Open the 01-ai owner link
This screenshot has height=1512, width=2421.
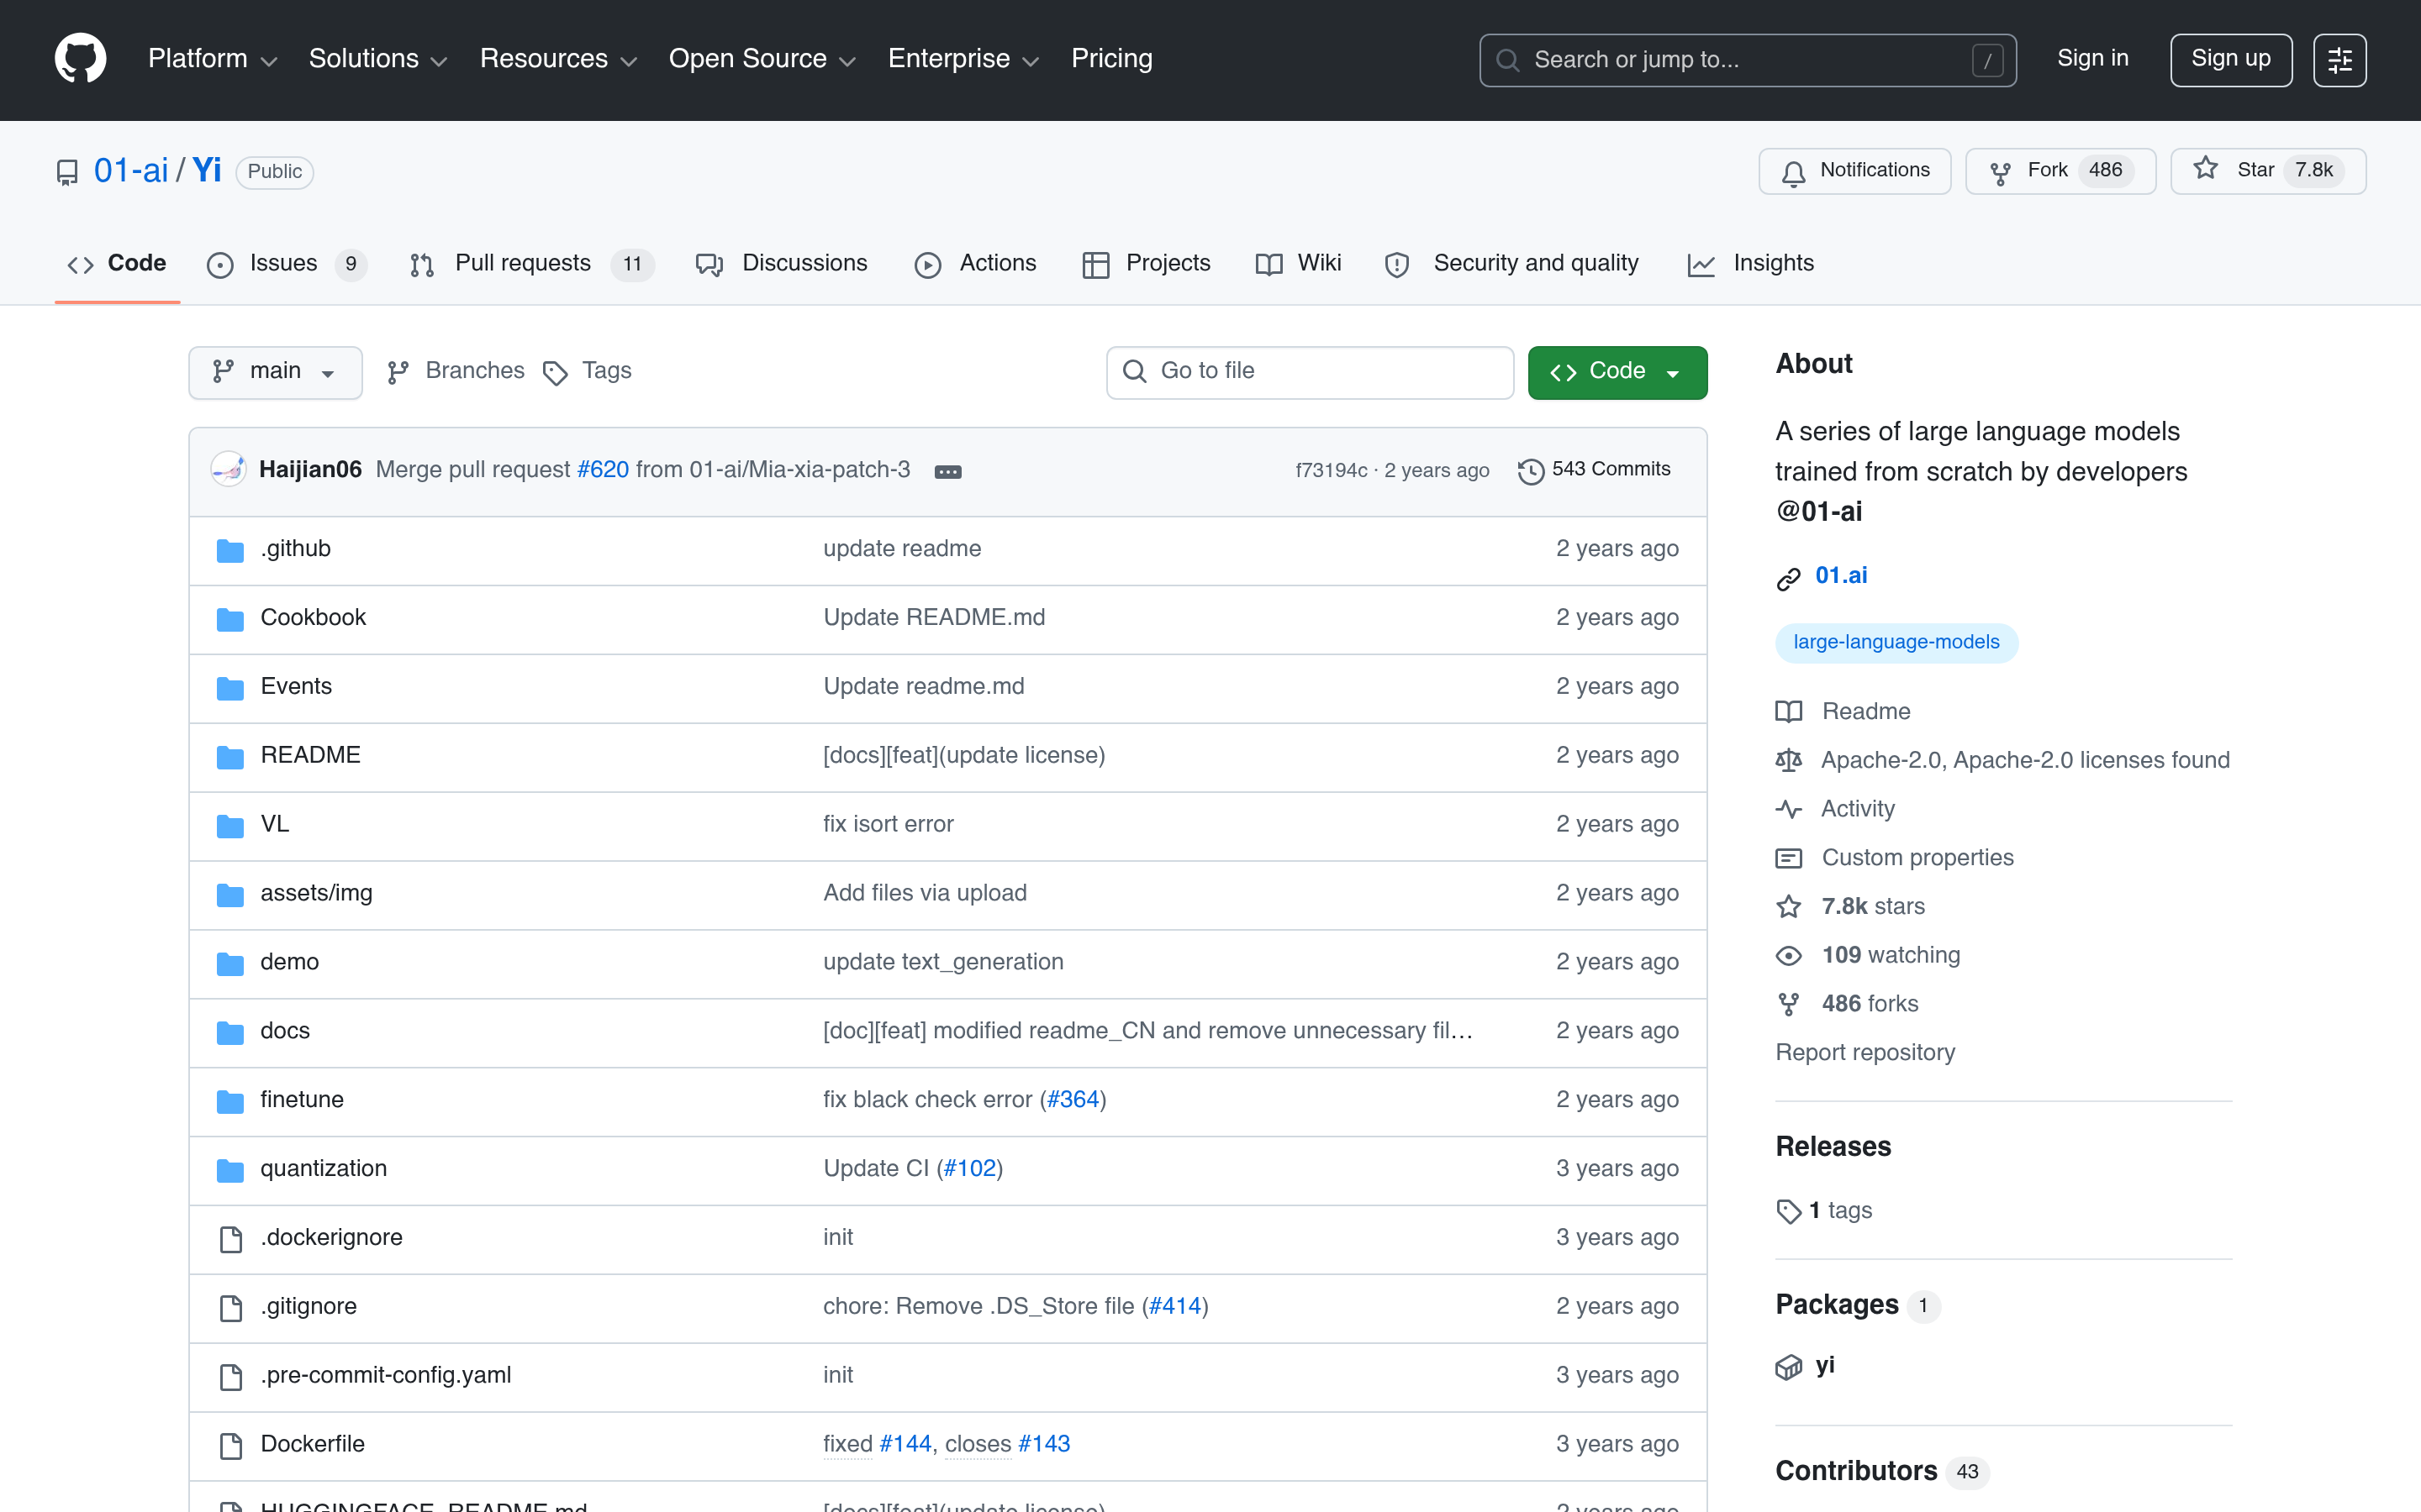131,171
